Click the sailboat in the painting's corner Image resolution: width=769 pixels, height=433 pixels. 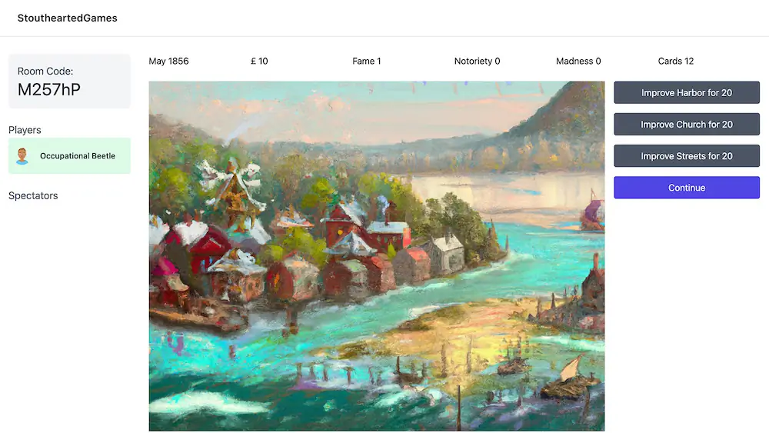[569, 378]
